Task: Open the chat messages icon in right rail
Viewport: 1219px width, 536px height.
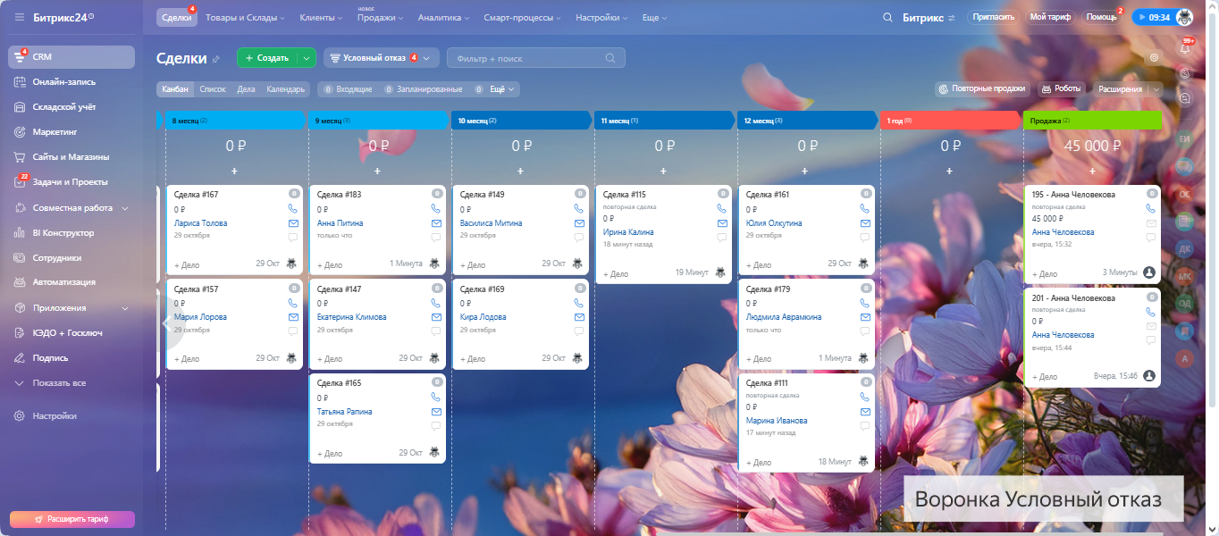Action: pyautogui.click(x=1185, y=98)
